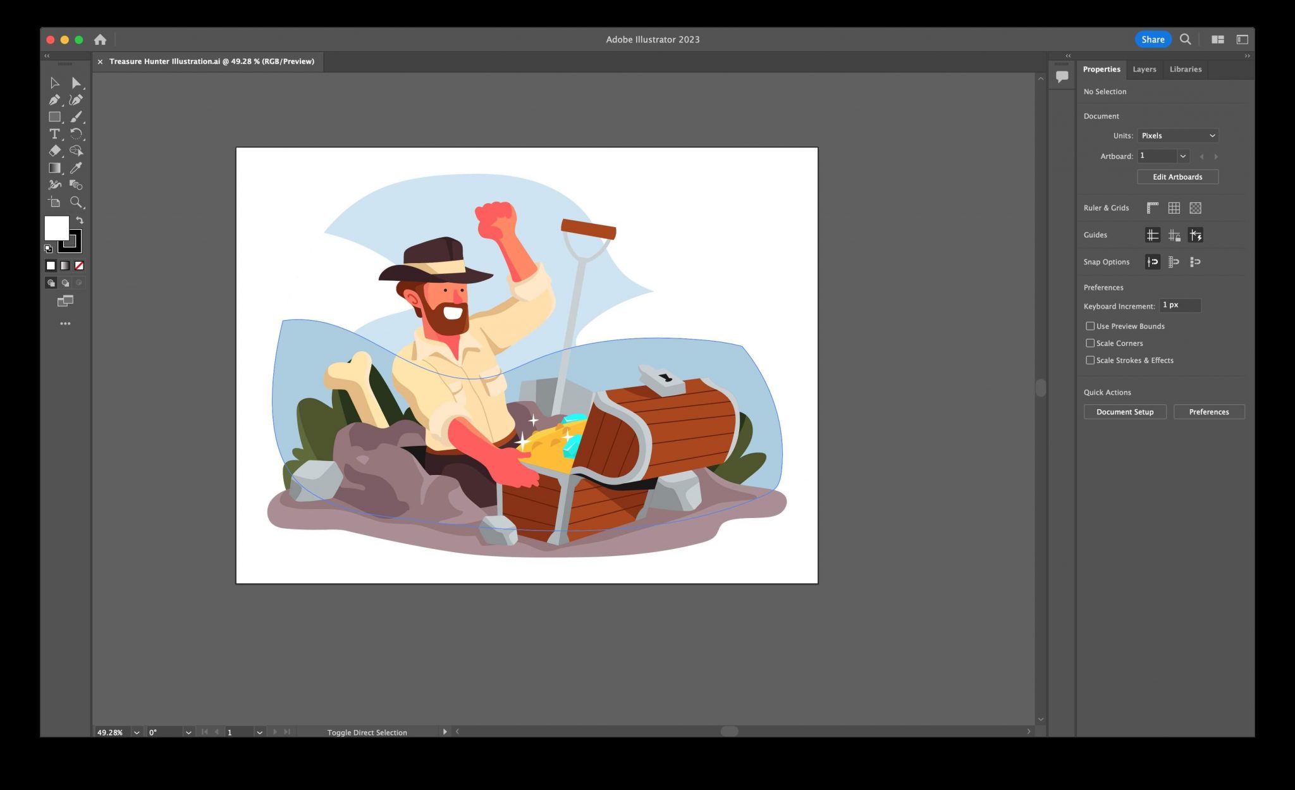Viewport: 1295px width, 790px height.
Task: Select the Pen tool
Action: click(x=54, y=99)
